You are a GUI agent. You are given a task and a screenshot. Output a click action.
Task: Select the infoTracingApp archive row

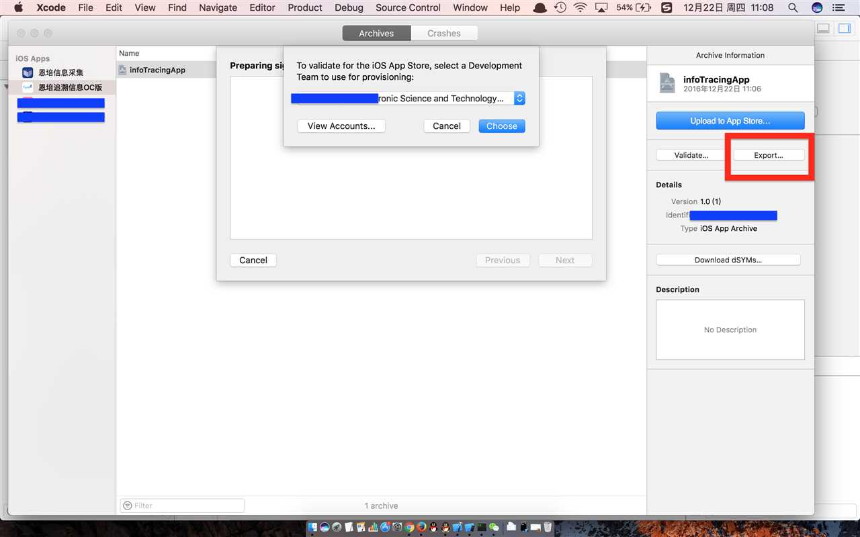click(x=381, y=70)
